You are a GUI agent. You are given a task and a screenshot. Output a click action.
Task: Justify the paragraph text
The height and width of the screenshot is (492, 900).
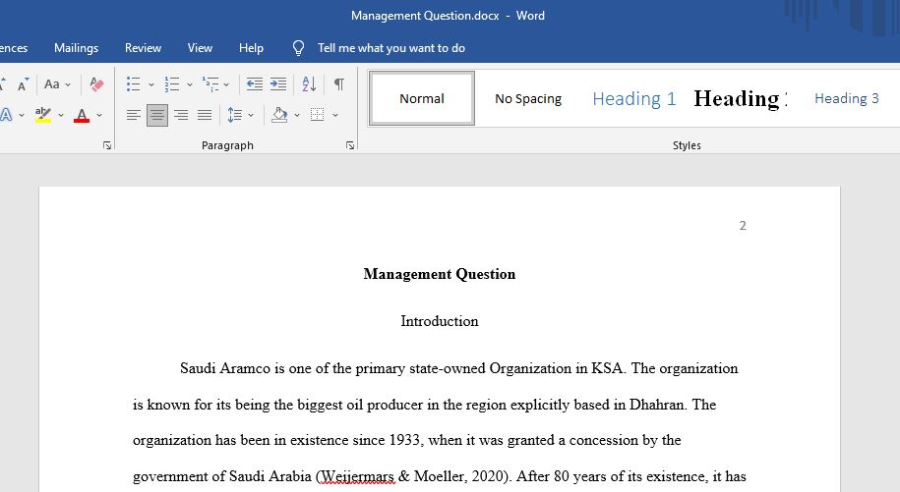[x=205, y=115]
